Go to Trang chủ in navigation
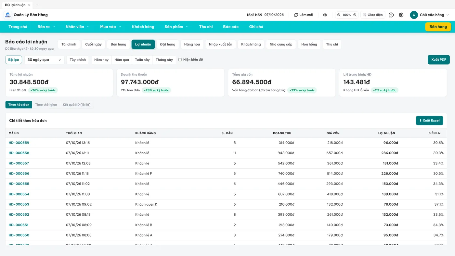 (18, 27)
